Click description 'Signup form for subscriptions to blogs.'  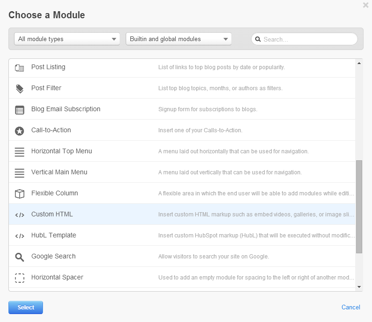click(x=208, y=109)
